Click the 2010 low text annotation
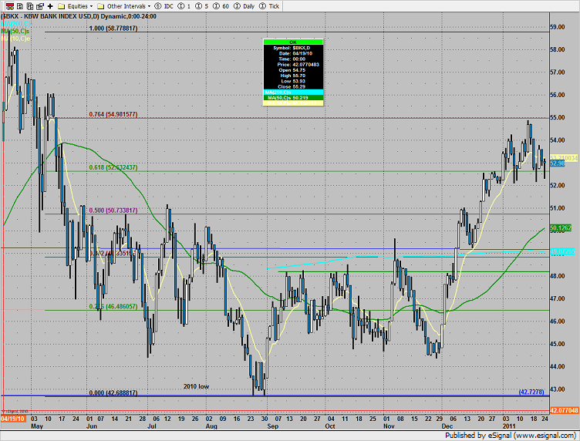The image size is (580, 441). [194, 386]
